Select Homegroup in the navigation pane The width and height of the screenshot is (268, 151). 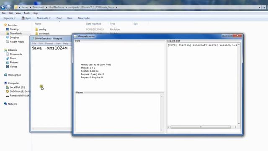pyautogui.click(x=14, y=75)
